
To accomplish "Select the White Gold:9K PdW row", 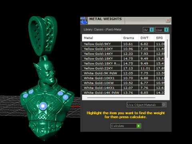I will click(x=123, y=73).
